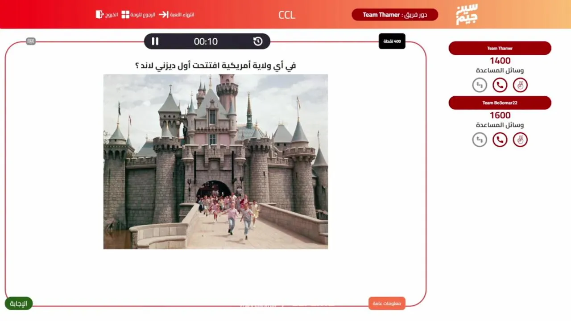The image size is (571, 321).
Task: End the game via انتهاء اللعبة
Action: 177,14
